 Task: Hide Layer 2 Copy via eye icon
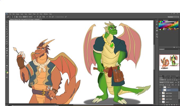click(x=160, y=96)
